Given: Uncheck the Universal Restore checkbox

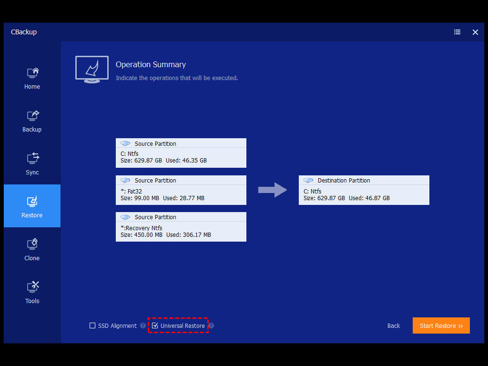Looking at the screenshot, I should (x=155, y=326).
